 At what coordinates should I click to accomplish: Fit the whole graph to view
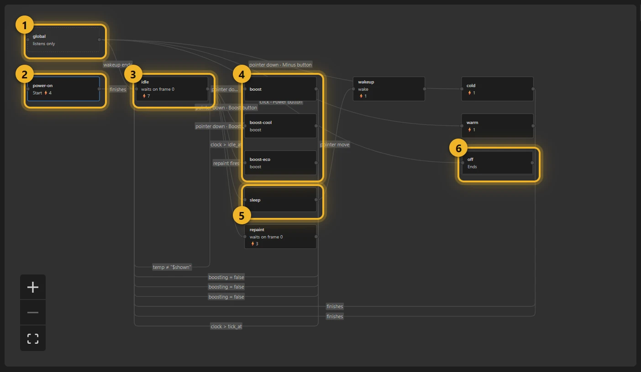[x=33, y=338]
